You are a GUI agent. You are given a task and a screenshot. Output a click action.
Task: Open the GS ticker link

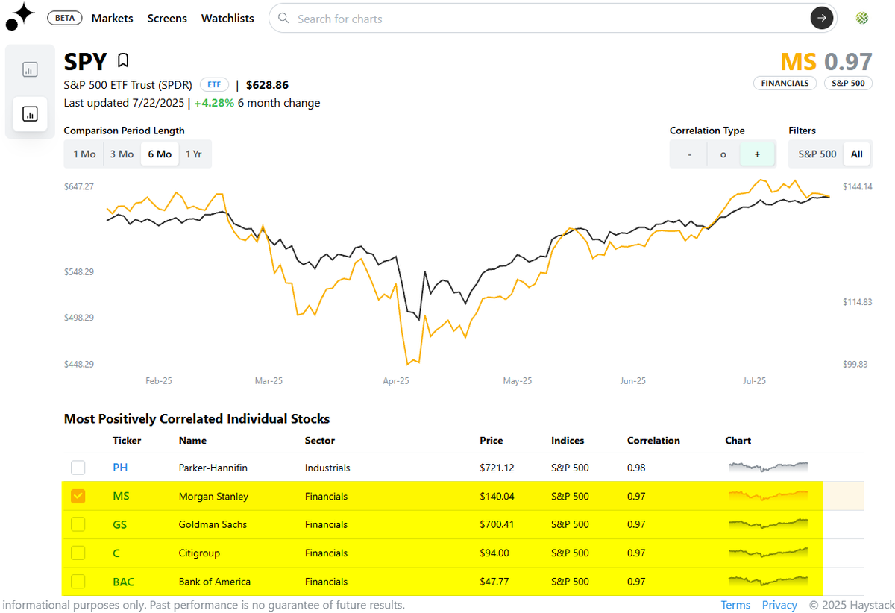click(x=120, y=525)
